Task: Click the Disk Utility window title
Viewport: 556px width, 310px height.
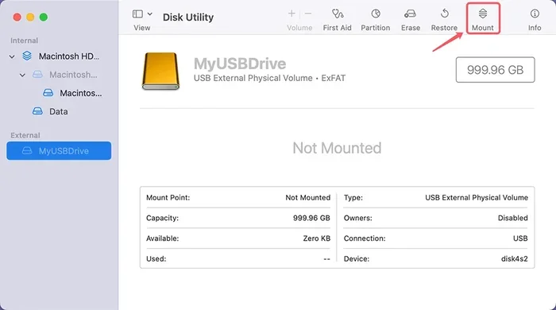Action: coord(188,17)
